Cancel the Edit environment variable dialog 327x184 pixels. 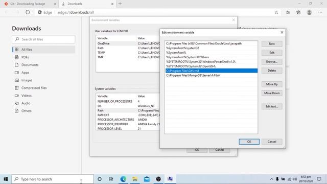click(x=272, y=142)
